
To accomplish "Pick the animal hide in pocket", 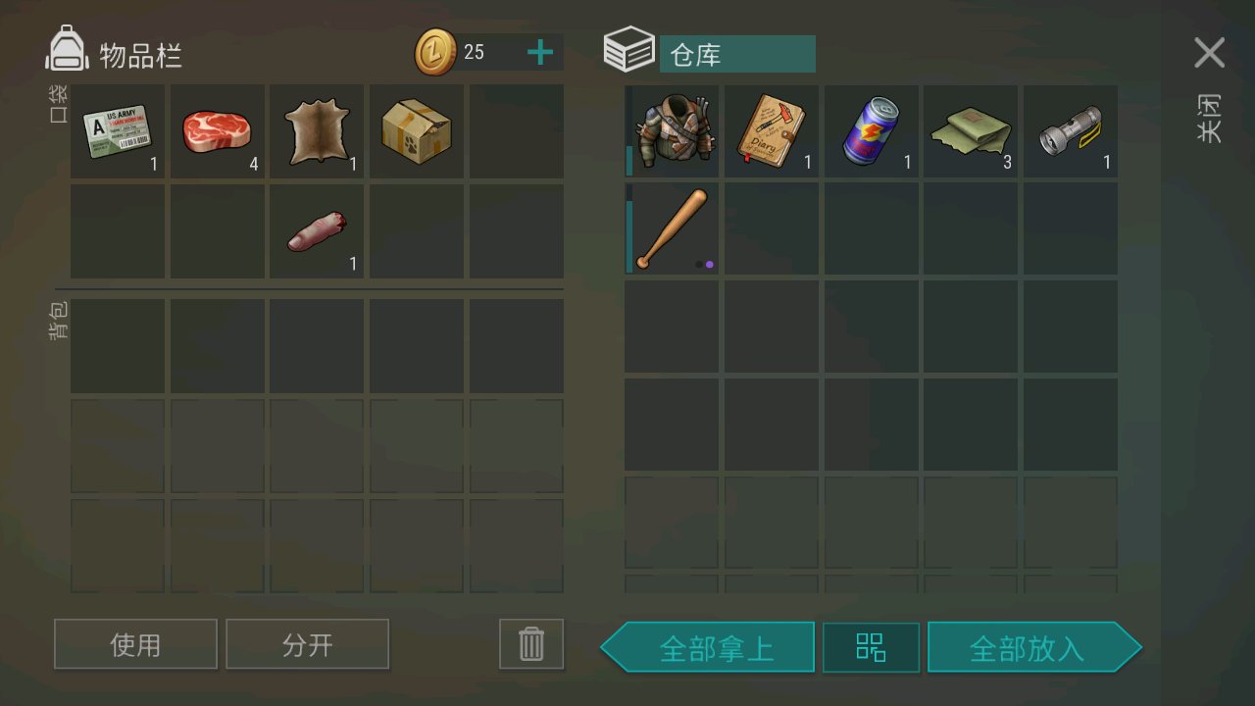I will (x=317, y=130).
